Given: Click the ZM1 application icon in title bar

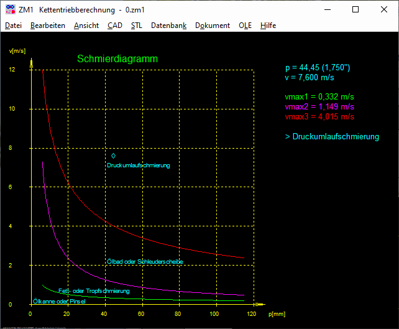Looking at the screenshot, I should 11,9.
